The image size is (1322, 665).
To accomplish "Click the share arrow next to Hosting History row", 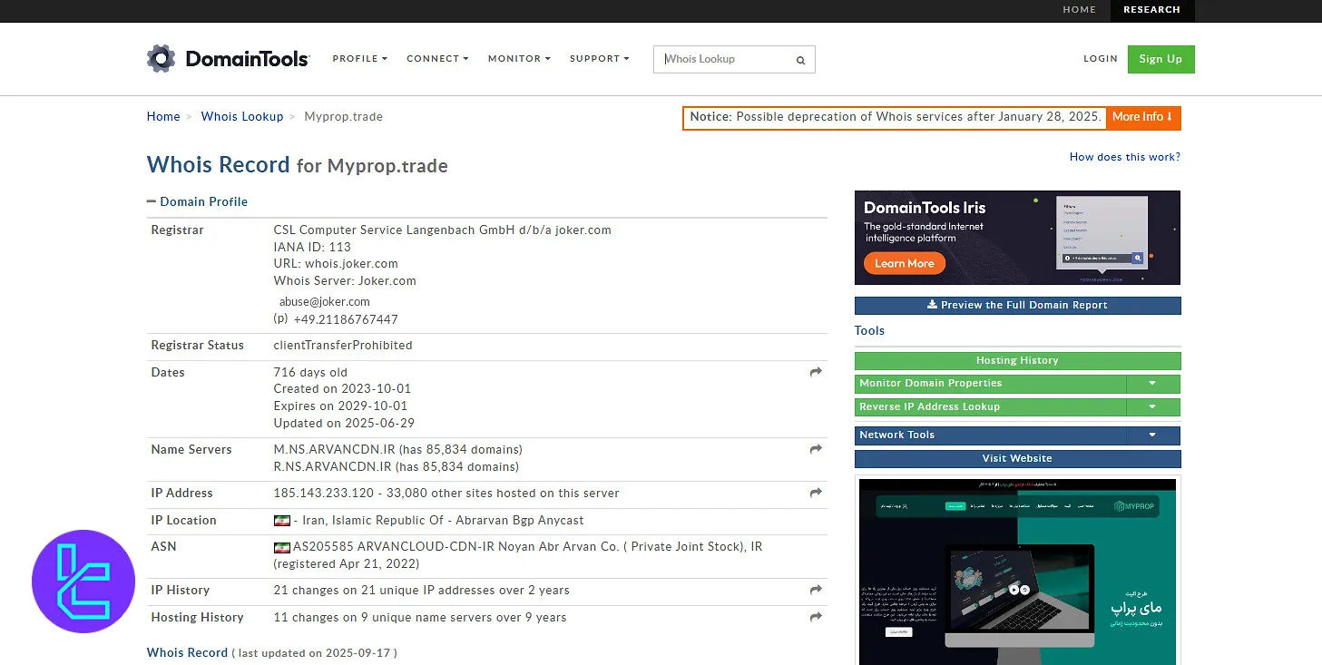I will click(814, 616).
